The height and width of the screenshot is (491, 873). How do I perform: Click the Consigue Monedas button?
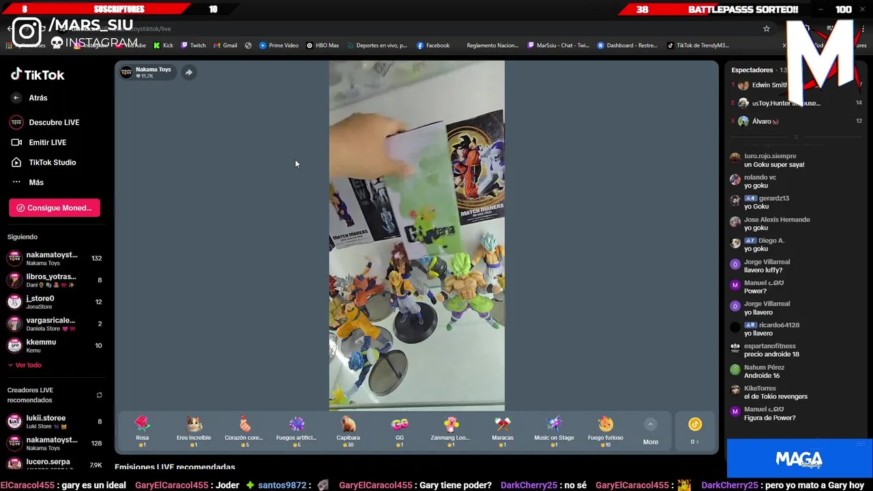(x=55, y=208)
